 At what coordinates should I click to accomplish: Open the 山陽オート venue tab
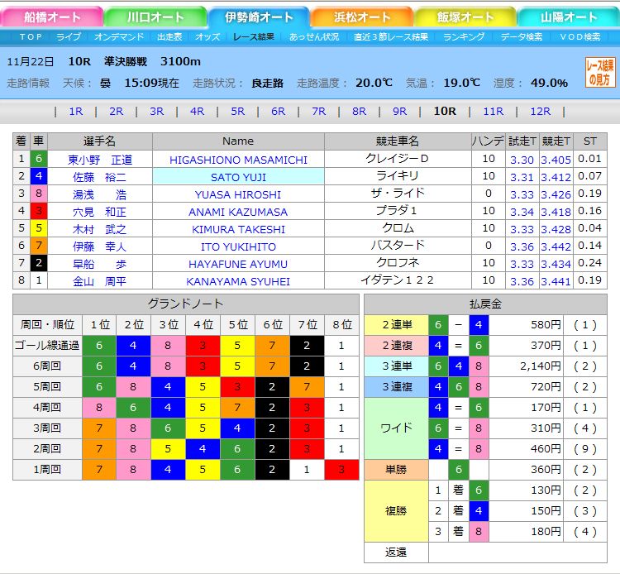pos(569,17)
